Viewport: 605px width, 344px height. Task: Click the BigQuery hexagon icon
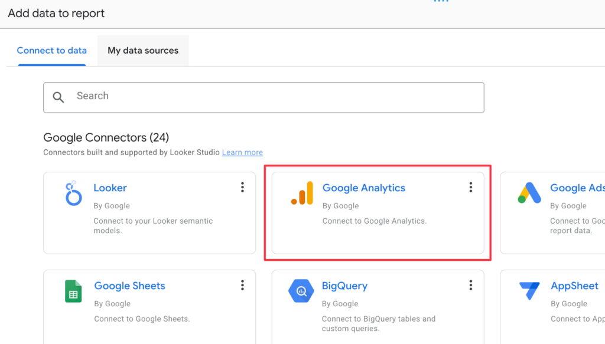click(x=301, y=291)
